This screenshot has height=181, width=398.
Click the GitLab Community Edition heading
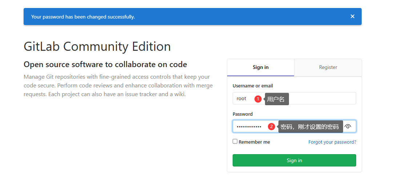97,46
